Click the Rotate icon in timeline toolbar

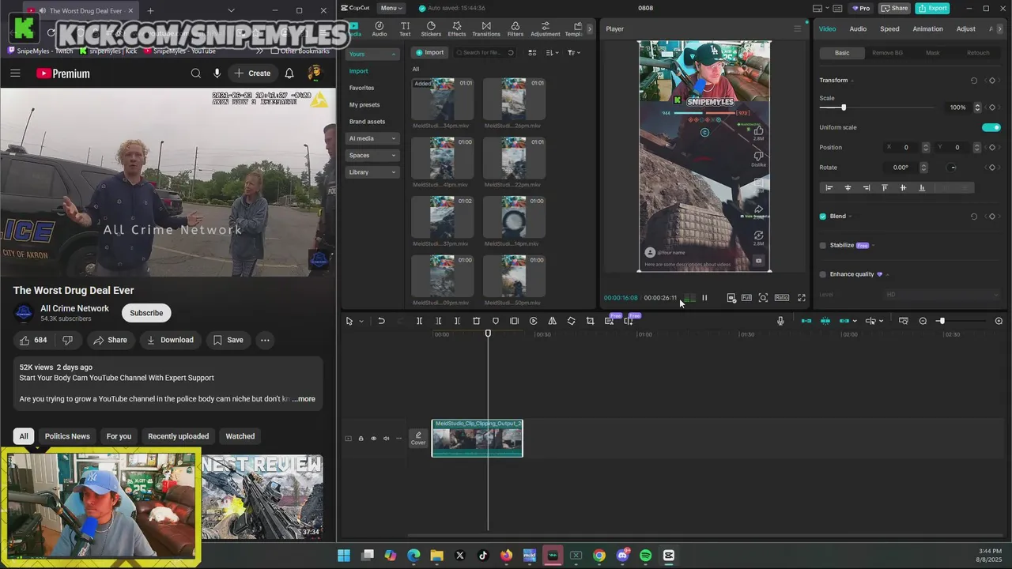[x=571, y=321]
